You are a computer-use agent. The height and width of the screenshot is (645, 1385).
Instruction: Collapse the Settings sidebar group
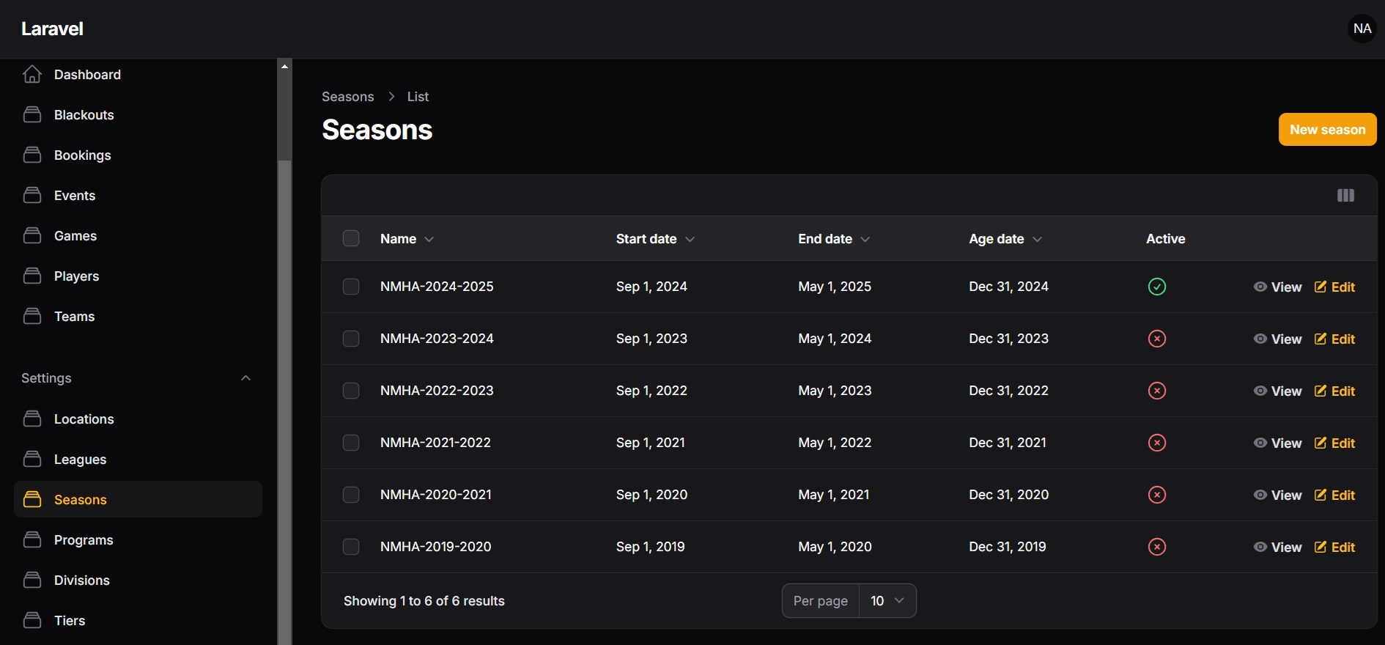coord(245,378)
